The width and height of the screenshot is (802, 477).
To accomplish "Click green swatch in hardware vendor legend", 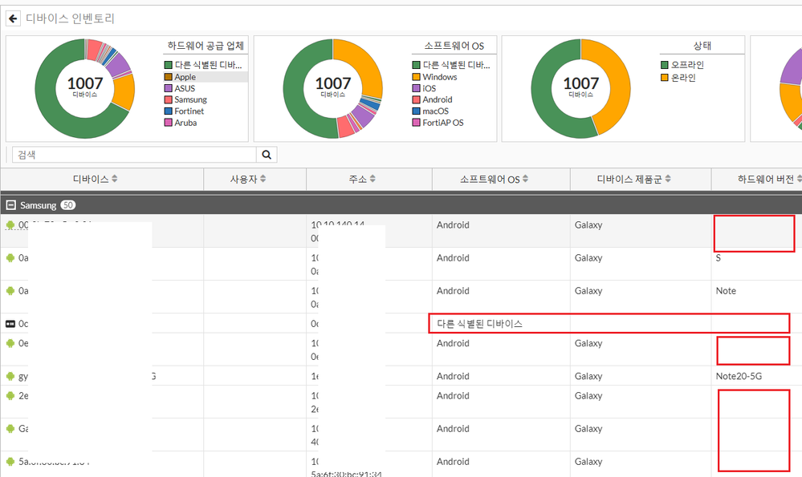I will (x=168, y=65).
